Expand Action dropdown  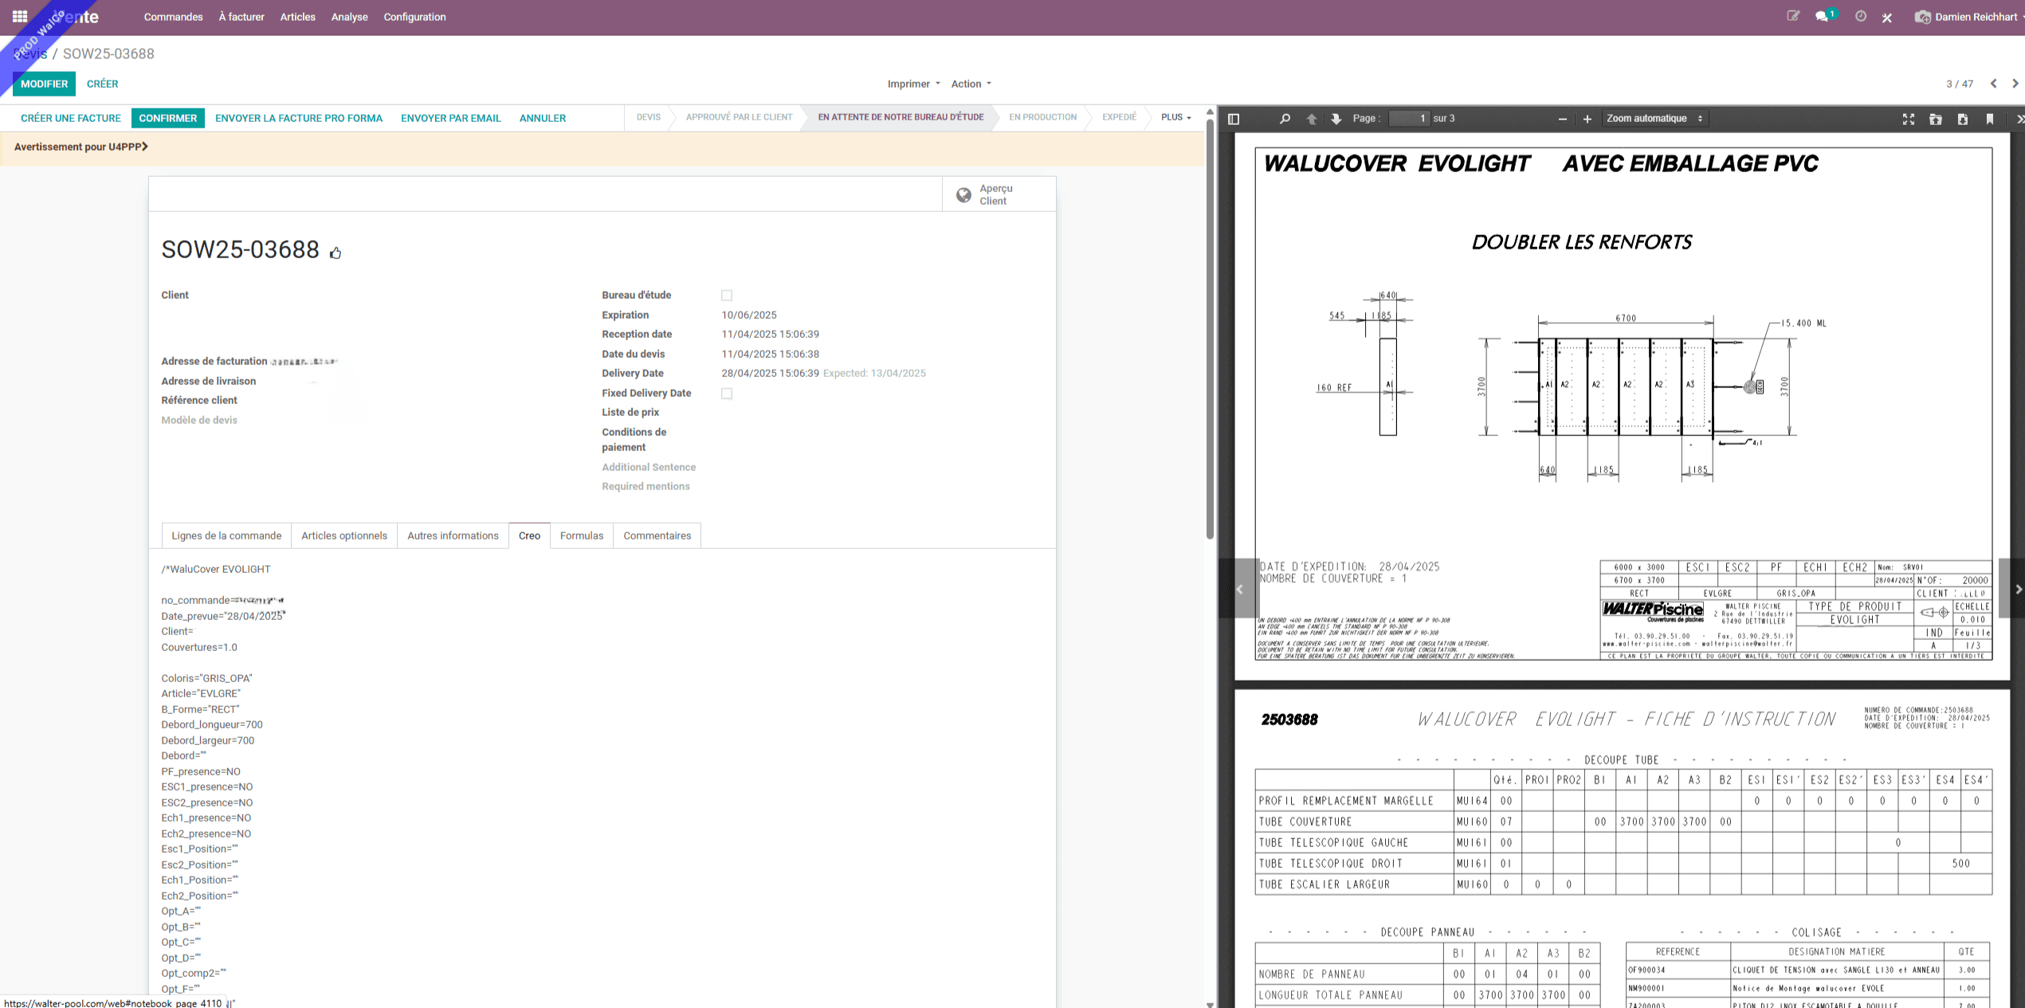pos(971,84)
